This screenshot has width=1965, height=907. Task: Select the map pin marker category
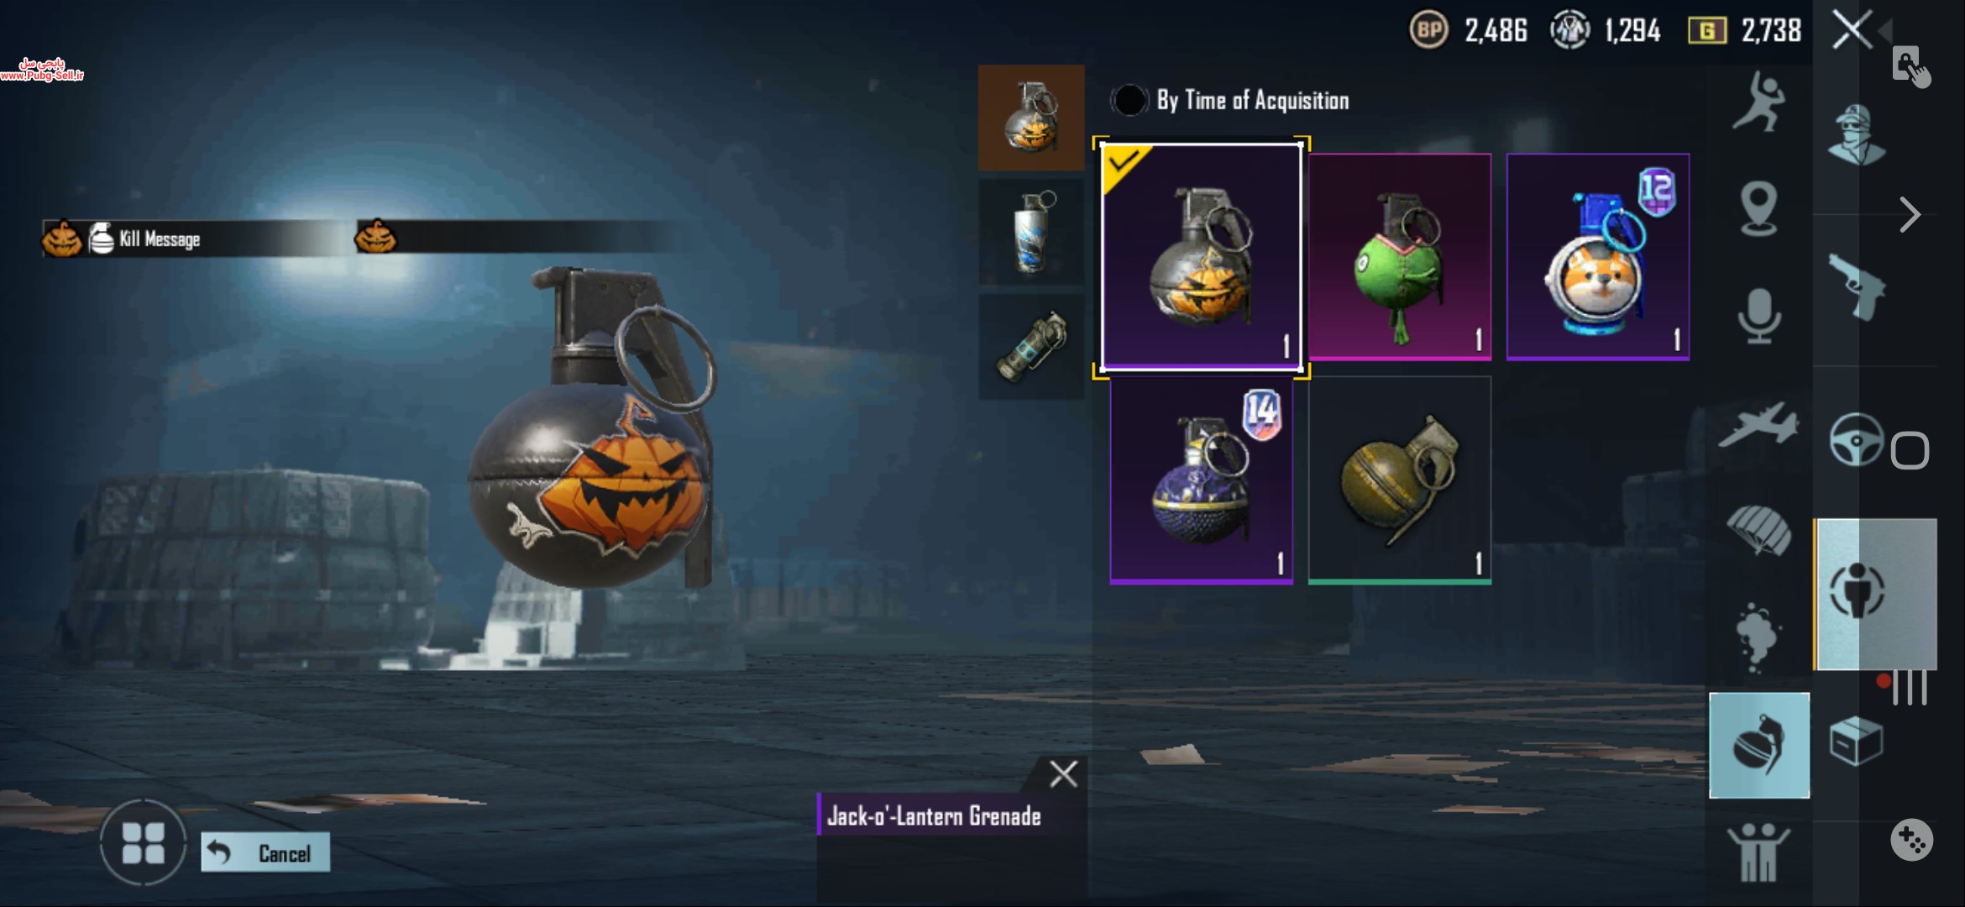tap(1758, 208)
